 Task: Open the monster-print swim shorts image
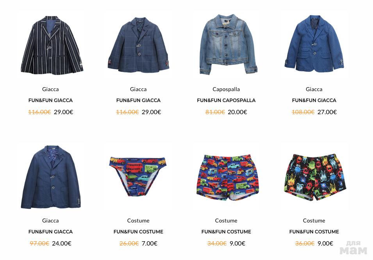pyautogui.click(x=315, y=177)
